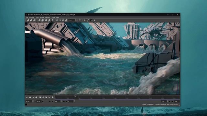Jump to the start frame
Viewport: 207px width, 116px height.
pos(40,97)
